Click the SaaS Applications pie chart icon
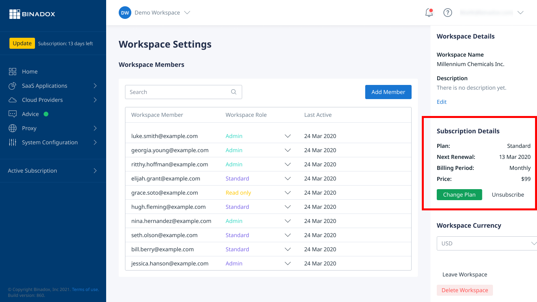Viewport: 537px width, 302px height. pyautogui.click(x=13, y=86)
